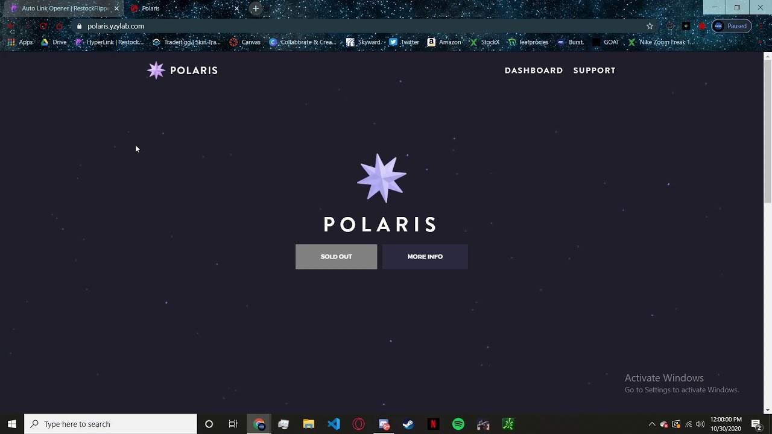Open the GOAT bookmark
This screenshot has width=772, height=434.
tap(606, 42)
